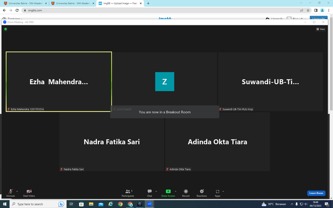Open Zoom app from taskbar
333x208 pixels.
149,204
